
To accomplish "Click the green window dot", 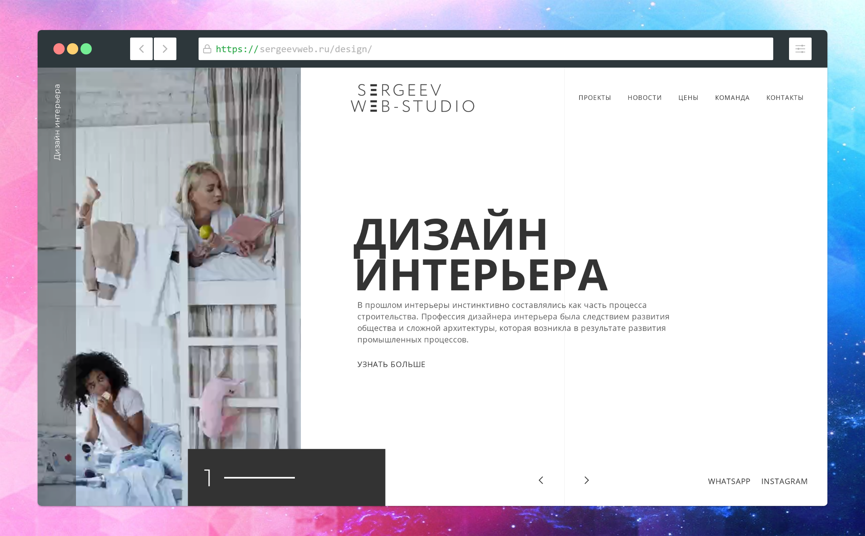I will click(x=86, y=49).
